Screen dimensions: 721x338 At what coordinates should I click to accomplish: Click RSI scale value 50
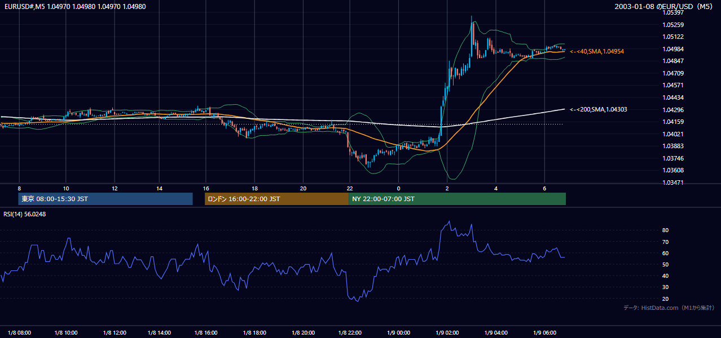click(666, 265)
